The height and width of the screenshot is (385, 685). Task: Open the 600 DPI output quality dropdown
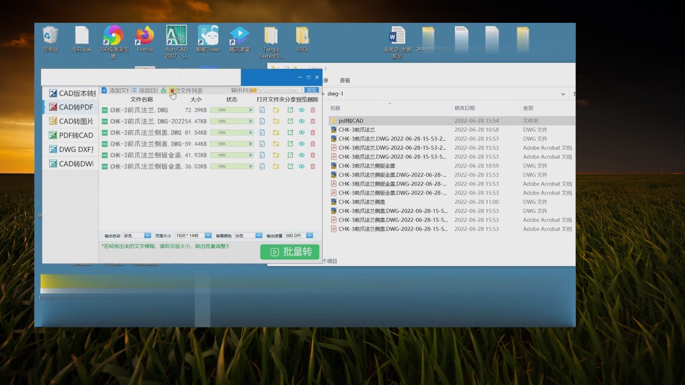point(310,236)
